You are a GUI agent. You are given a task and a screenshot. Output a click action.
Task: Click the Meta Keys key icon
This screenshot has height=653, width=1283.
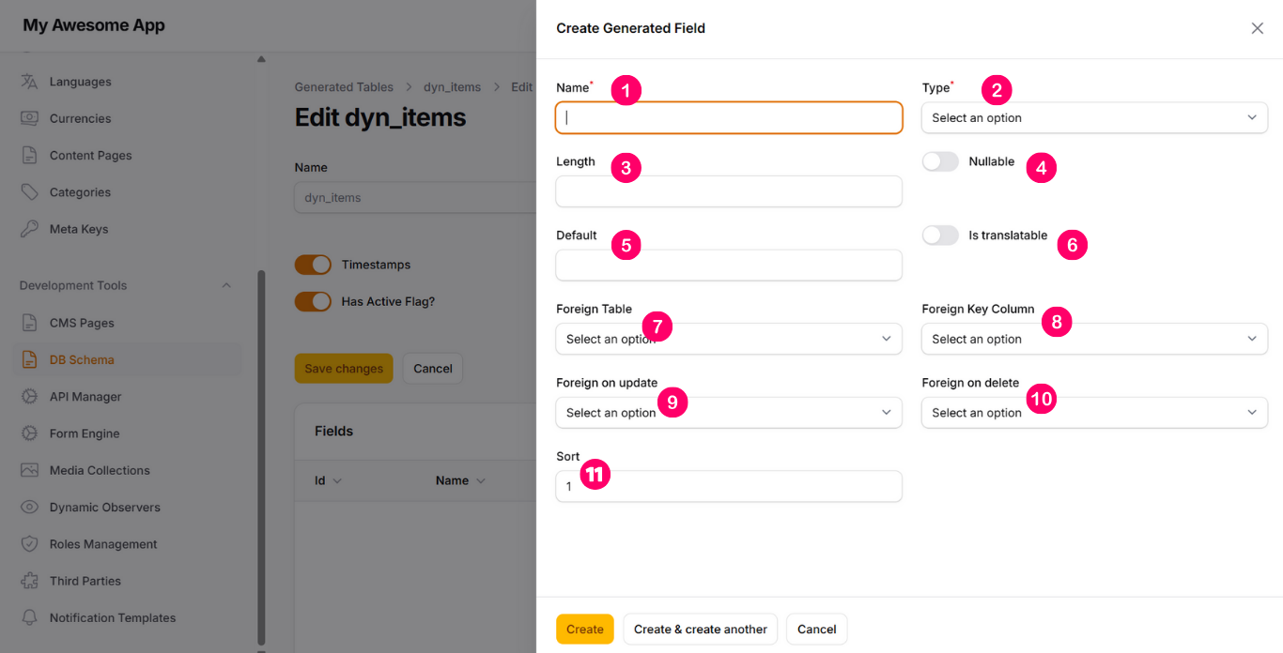click(29, 229)
